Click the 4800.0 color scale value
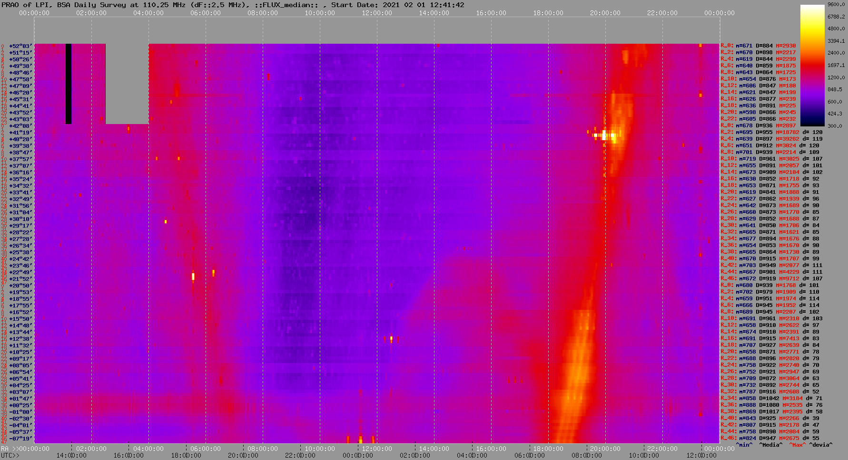The width and height of the screenshot is (848, 460). click(x=836, y=29)
